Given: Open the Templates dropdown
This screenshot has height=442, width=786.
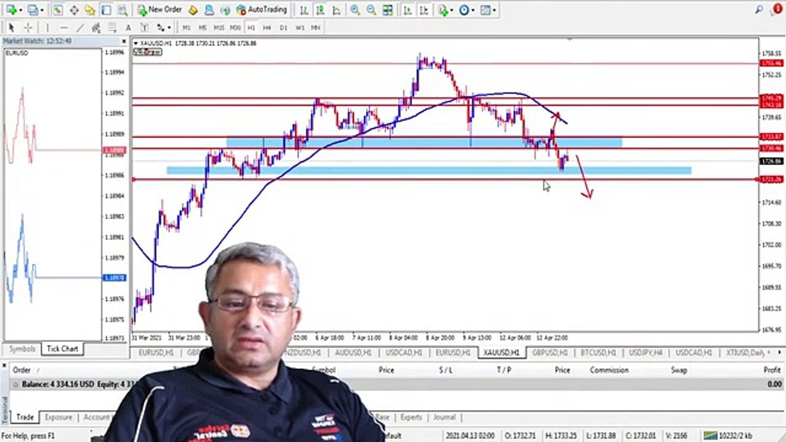Looking at the screenshot, I should tap(488, 10).
